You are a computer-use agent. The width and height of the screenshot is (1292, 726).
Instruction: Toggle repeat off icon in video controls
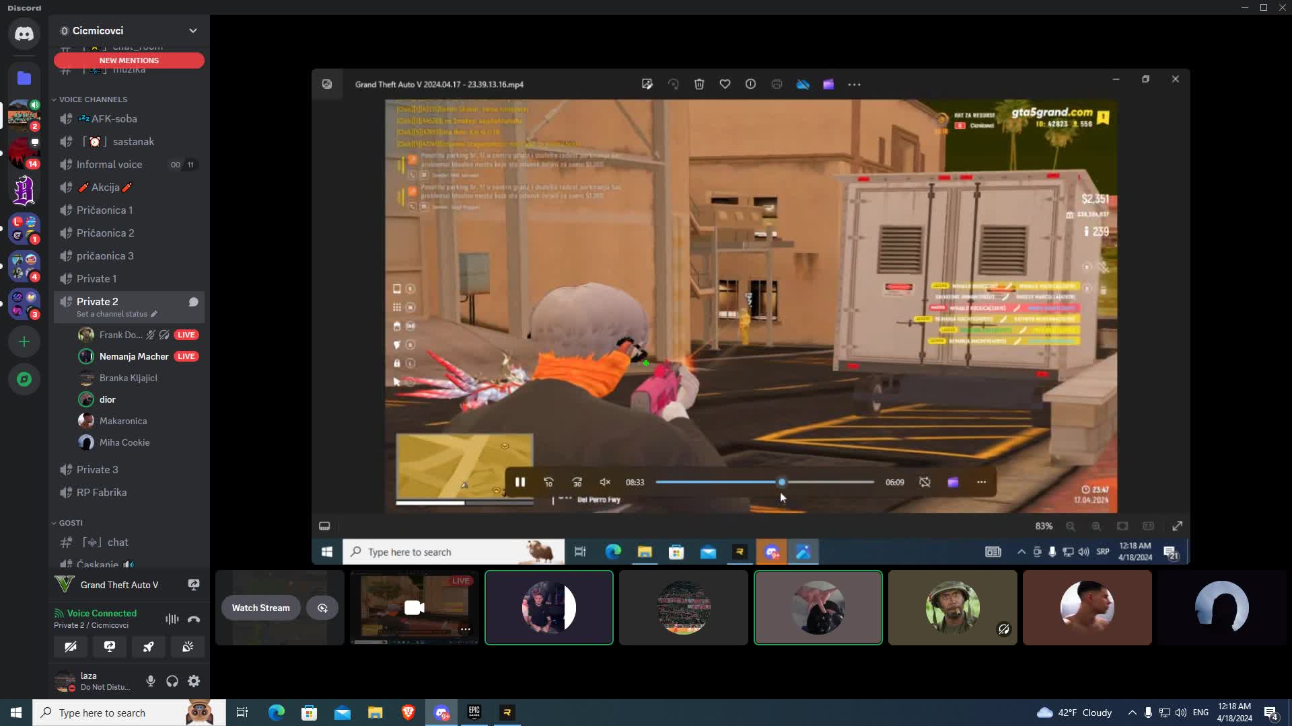[925, 482]
